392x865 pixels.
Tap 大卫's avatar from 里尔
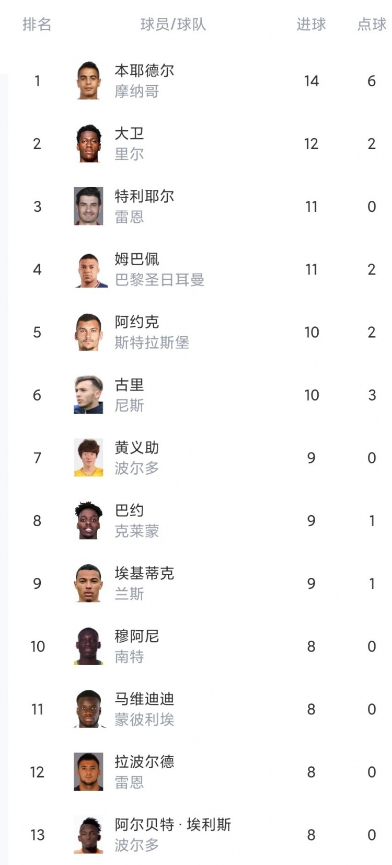pos(88,143)
